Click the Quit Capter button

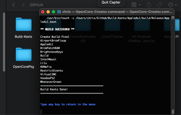click(x=111, y=2)
